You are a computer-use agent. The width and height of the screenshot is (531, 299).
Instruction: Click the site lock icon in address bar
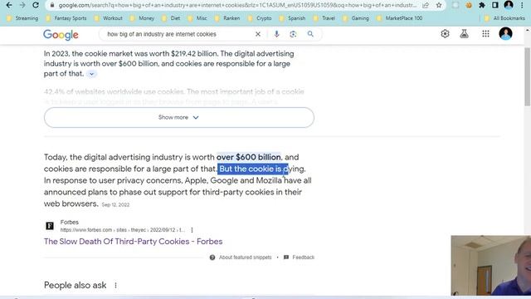51,5
